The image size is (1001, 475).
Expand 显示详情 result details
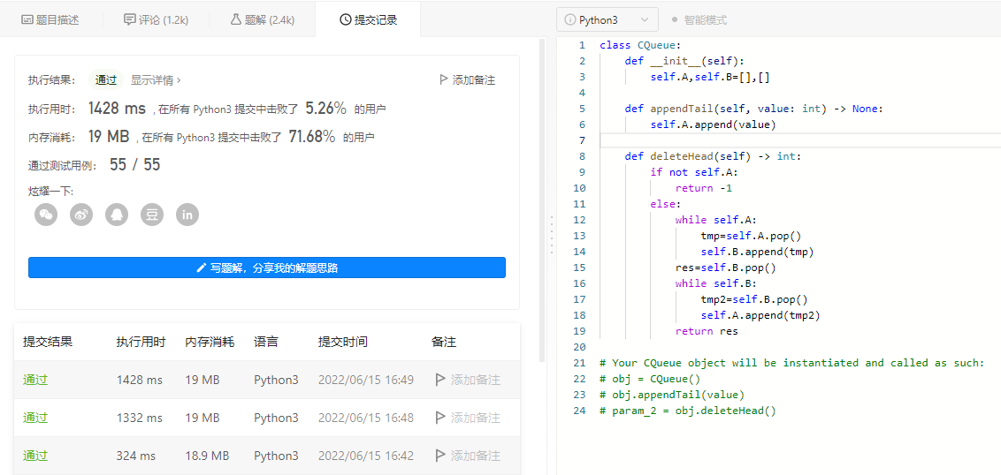(x=156, y=79)
